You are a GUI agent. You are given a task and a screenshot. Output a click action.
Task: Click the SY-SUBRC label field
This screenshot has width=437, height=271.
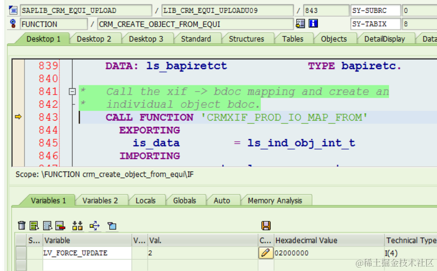pos(375,11)
